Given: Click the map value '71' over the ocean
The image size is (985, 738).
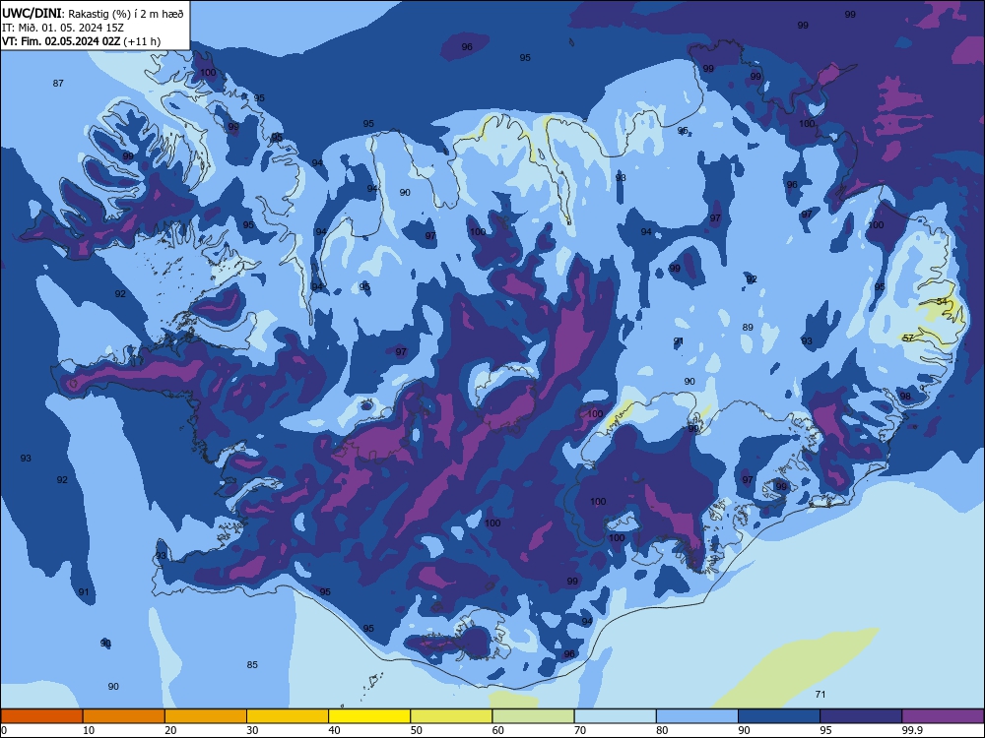Looking at the screenshot, I should click(x=820, y=694).
